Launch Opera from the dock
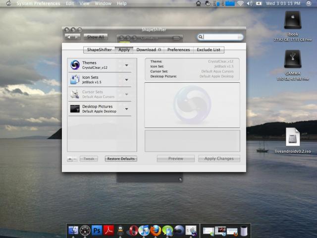The image size is (317, 238). coord(133,231)
